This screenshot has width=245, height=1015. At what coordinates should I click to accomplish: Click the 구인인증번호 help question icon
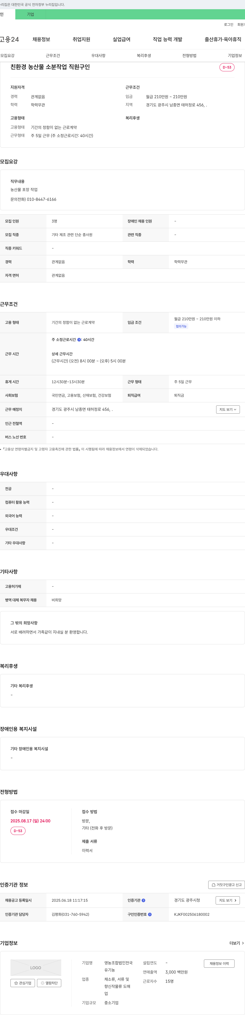(150, 914)
